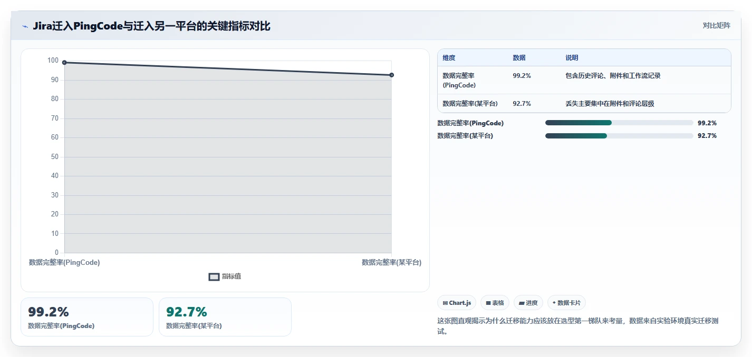Image resolution: width=752 pixels, height=357 pixels.
Task: Click the 维度 column header
Action: tap(449, 58)
